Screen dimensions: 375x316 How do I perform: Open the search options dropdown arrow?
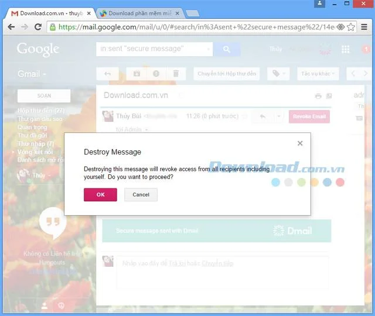click(209, 49)
